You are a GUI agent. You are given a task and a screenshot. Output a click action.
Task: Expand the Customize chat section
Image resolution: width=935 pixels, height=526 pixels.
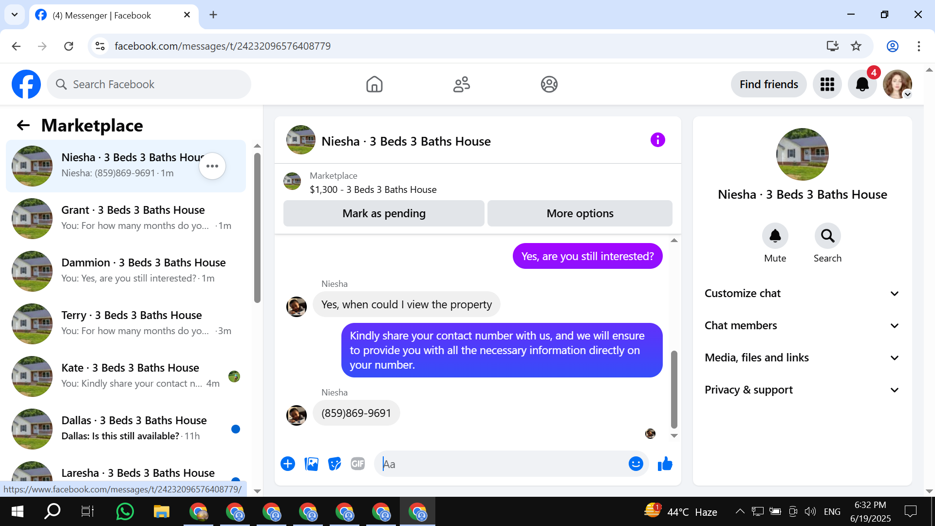802,293
